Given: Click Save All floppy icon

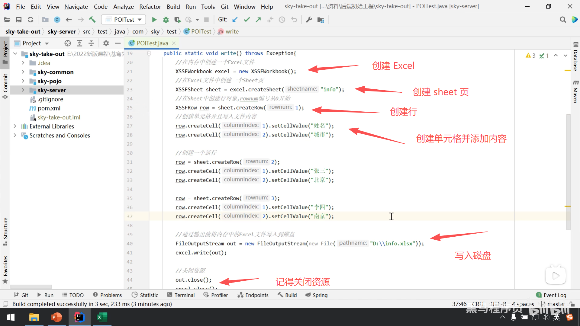Looking at the screenshot, I should point(19,20).
